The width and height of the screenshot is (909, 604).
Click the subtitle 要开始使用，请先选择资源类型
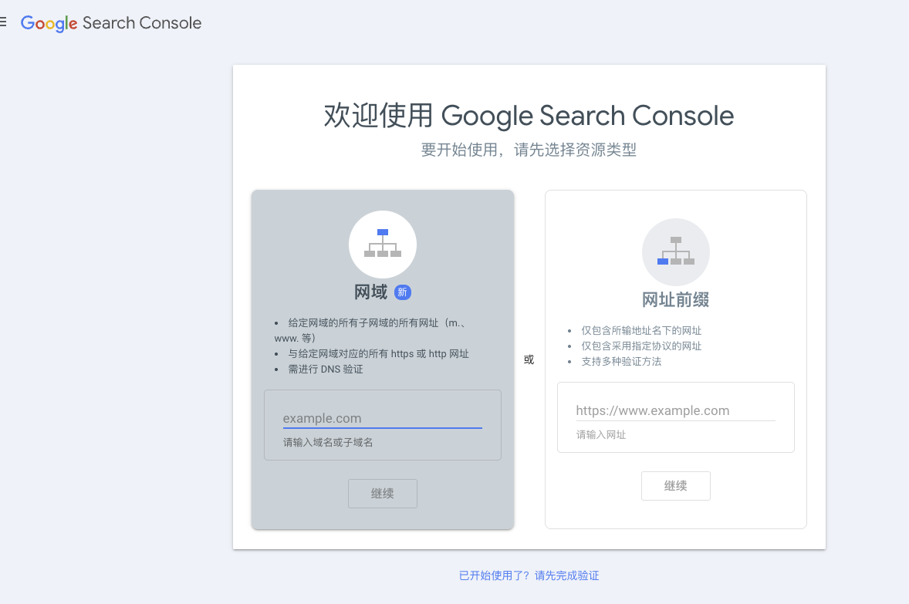(x=529, y=150)
